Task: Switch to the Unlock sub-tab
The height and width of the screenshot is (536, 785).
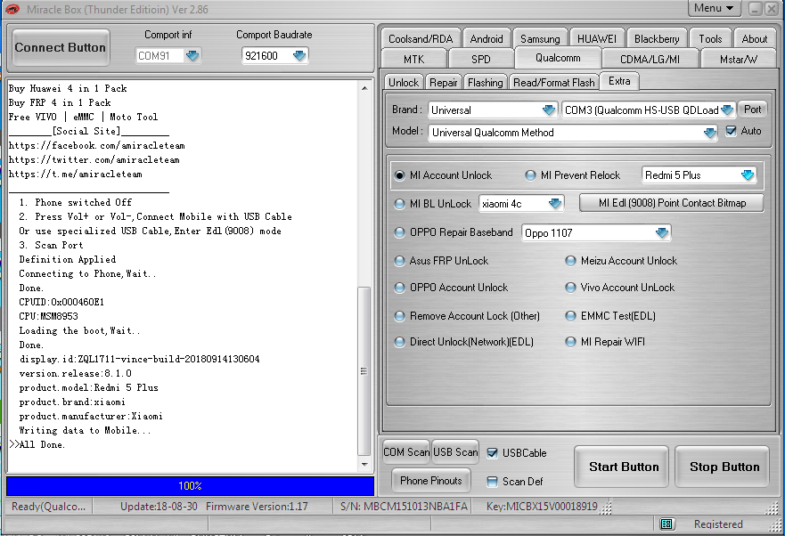Action: [404, 83]
